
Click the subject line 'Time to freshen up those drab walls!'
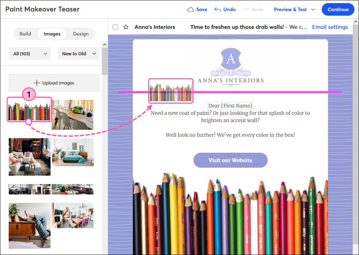pos(237,27)
